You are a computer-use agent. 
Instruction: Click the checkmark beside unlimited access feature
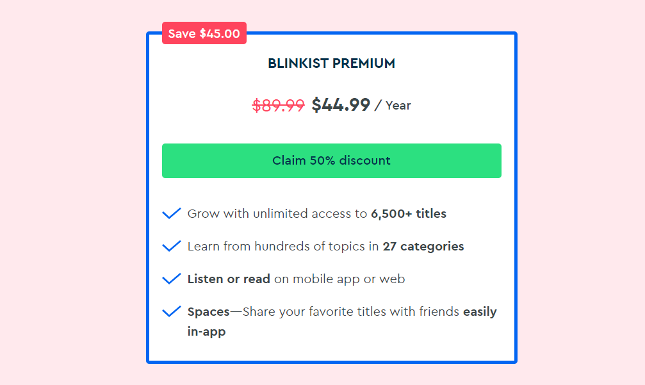(172, 213)
